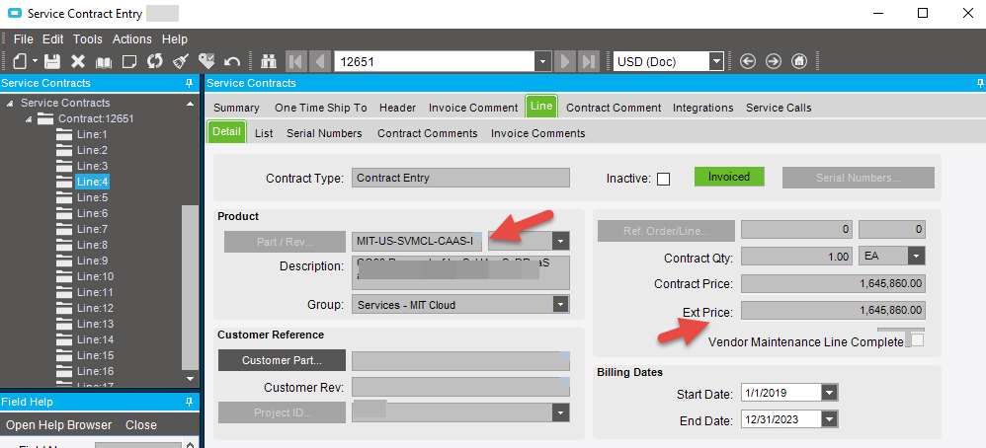986x448 pixels.
Task: Click folder icon beside Contract:12651
Action: coord(45,118)
